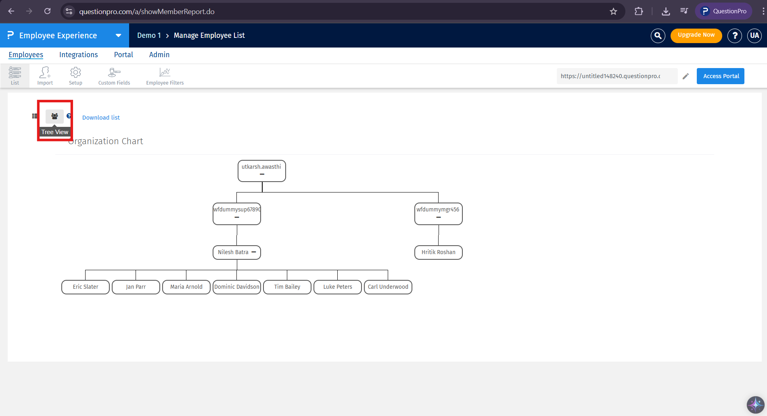Viewport: 767px width, 416px height.
Task: Switch to the Admin tab
Action: click(x=159, y=55)
